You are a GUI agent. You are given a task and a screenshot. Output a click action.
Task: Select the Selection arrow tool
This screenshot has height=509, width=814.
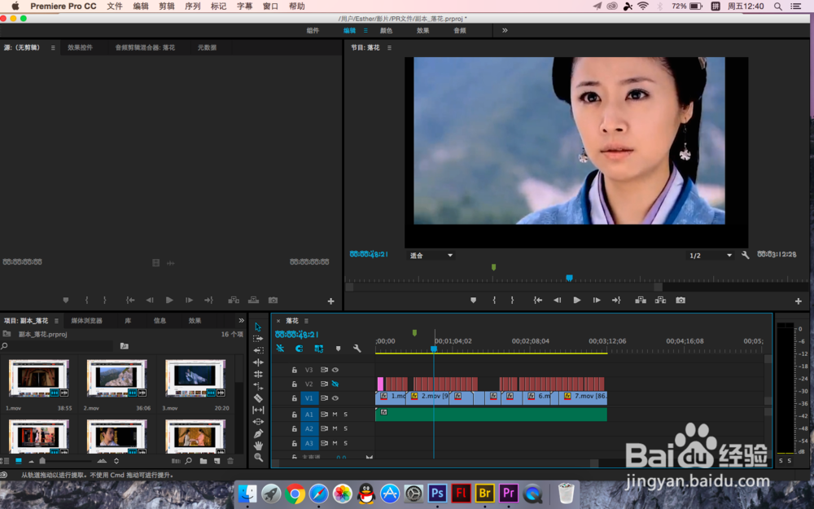[x=258, y=327]
